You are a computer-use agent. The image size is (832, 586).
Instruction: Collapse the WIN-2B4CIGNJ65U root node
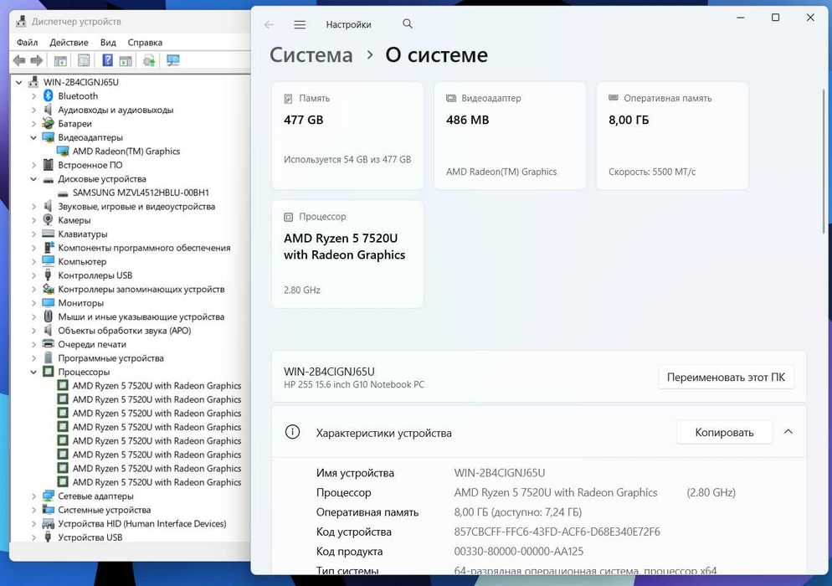tap(19, 82)
